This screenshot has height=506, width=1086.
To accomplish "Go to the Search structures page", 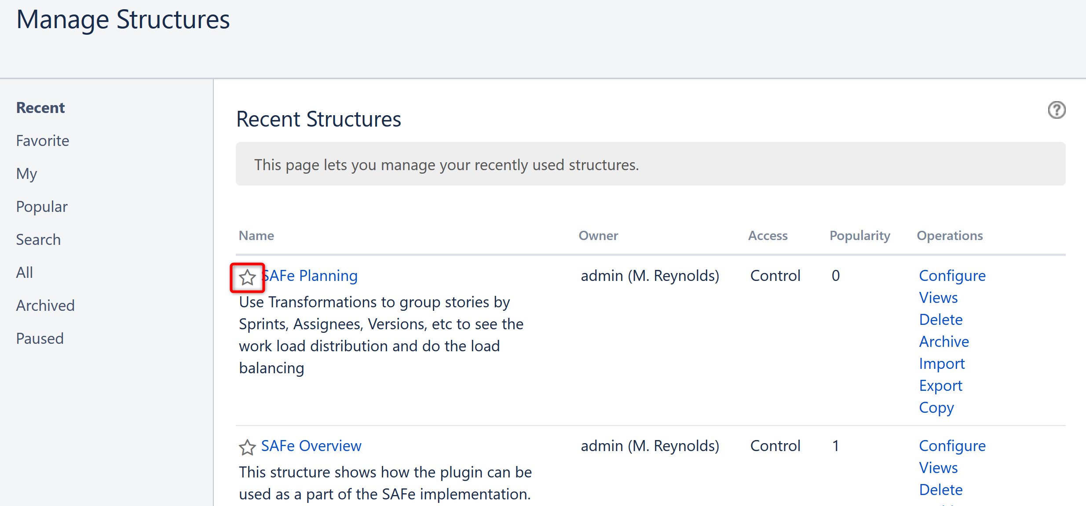I will [x=38, y=240].
